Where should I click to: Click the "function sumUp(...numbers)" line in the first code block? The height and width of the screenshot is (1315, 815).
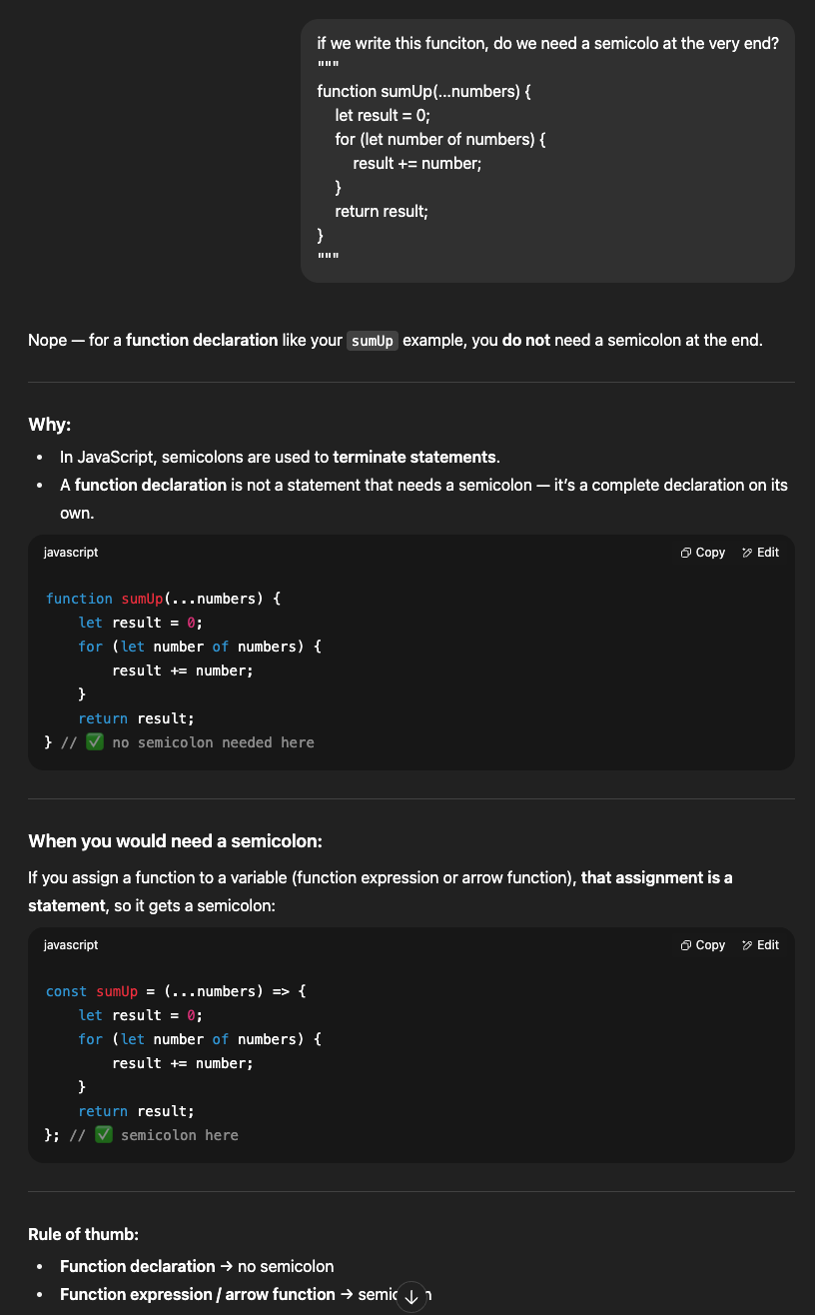[163, 599]
